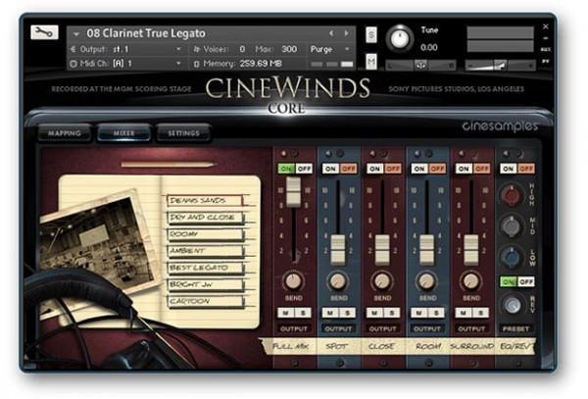Click the Rev reverb knob

pos(513,305)
